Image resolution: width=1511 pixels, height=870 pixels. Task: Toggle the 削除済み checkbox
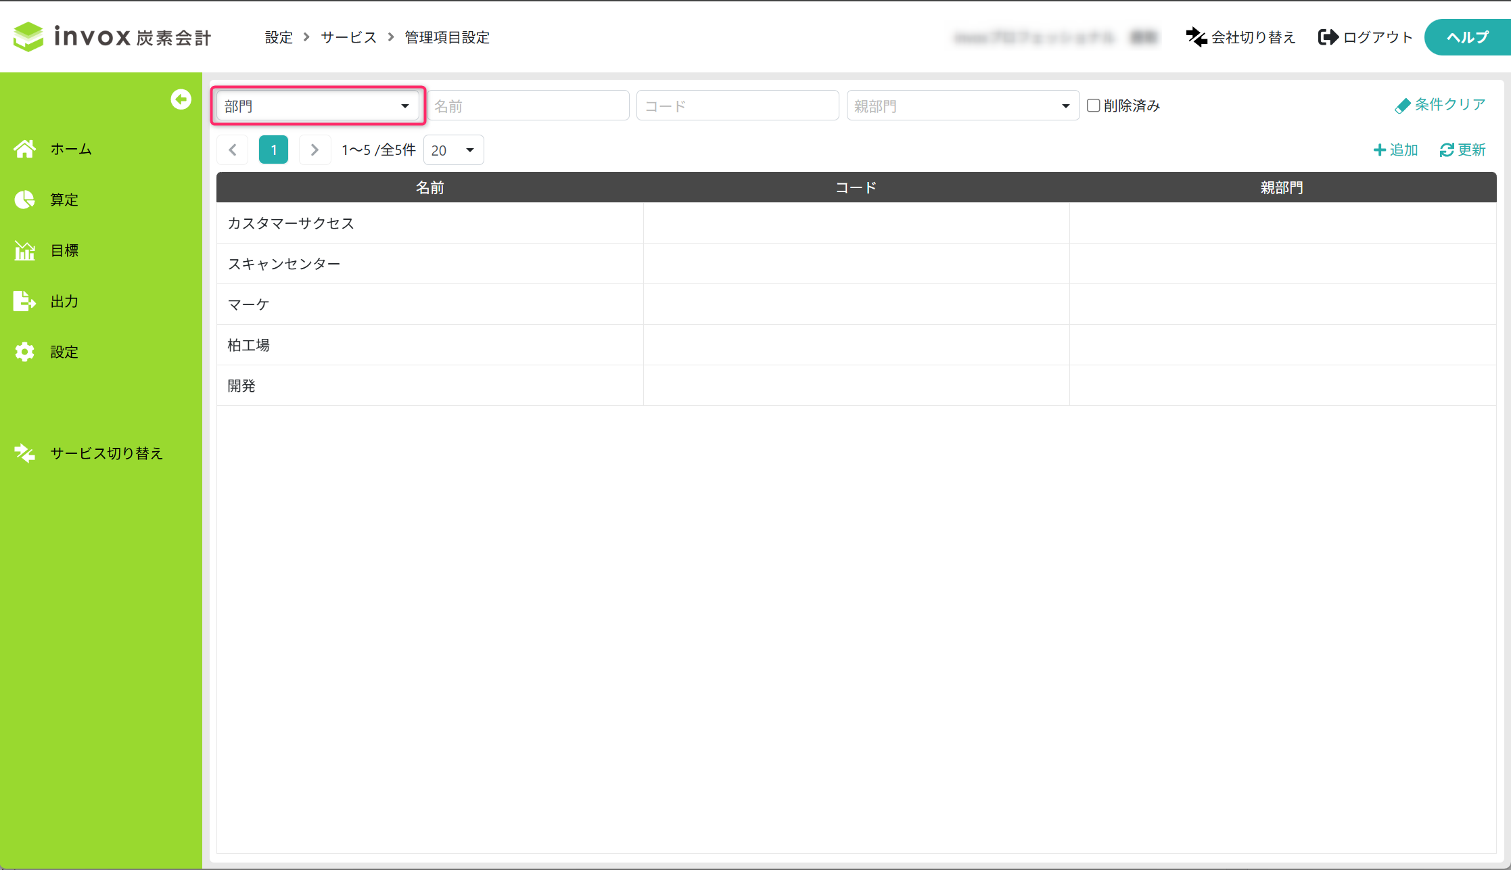1093,106
